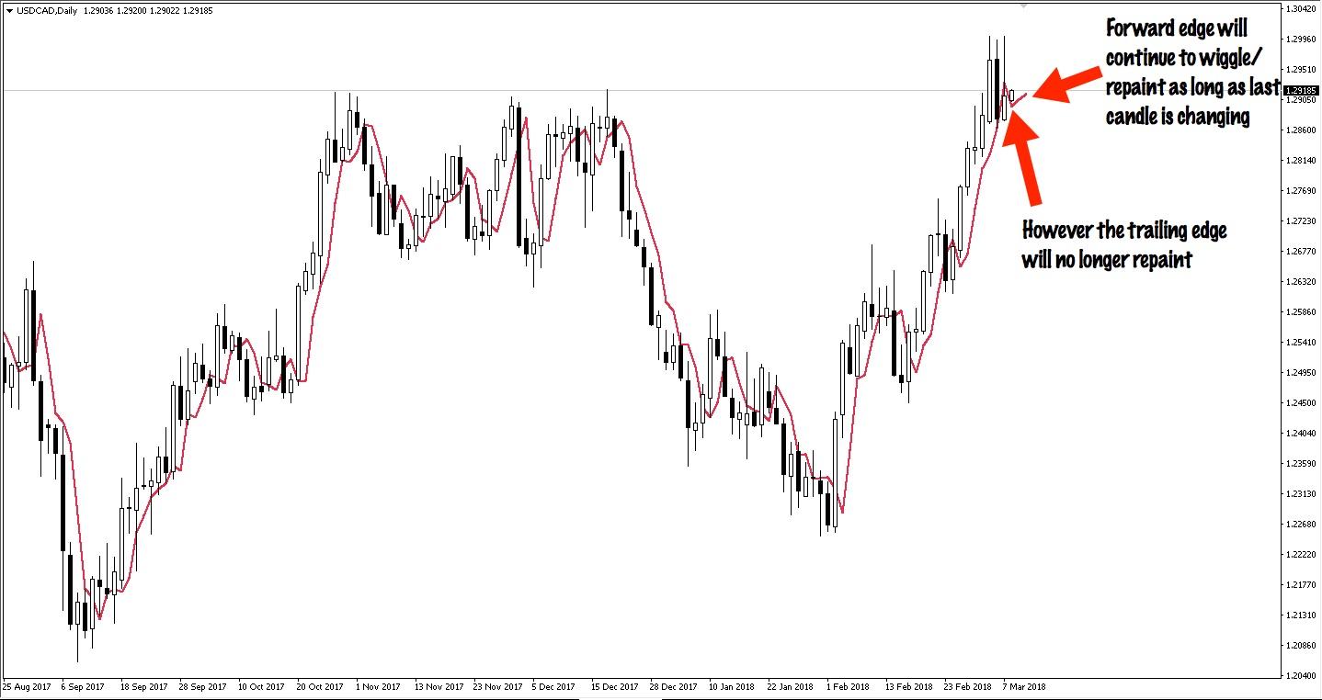Screen dimensions: 1322x700
Task: Click the 18 Sep 2017 date label
Action: pyautogui.click(x=143, y=686)
